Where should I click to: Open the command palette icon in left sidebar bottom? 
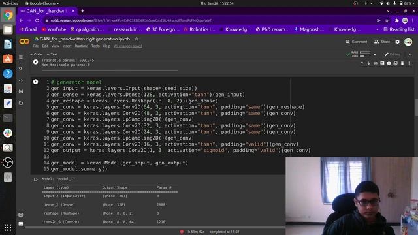point(21,215)
